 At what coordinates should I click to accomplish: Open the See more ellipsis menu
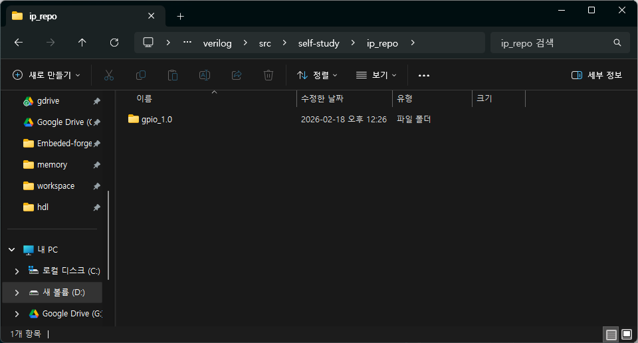click(424, 75)
